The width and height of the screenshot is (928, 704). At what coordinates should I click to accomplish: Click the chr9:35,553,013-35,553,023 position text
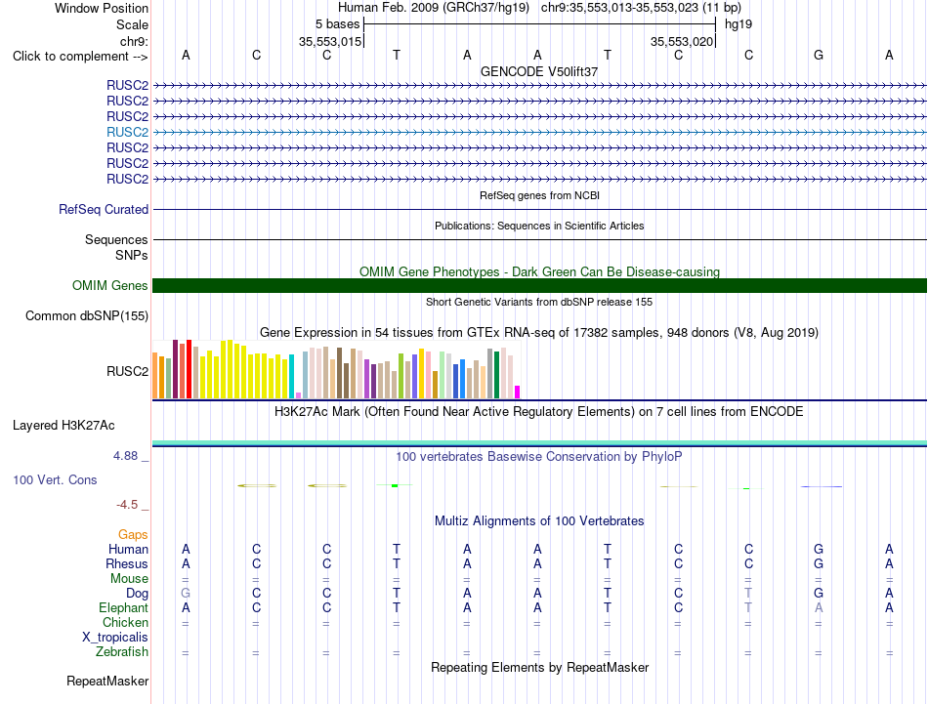click(x=641, y=8)
